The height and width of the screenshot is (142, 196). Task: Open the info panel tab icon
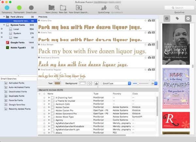tap(167, 19)
